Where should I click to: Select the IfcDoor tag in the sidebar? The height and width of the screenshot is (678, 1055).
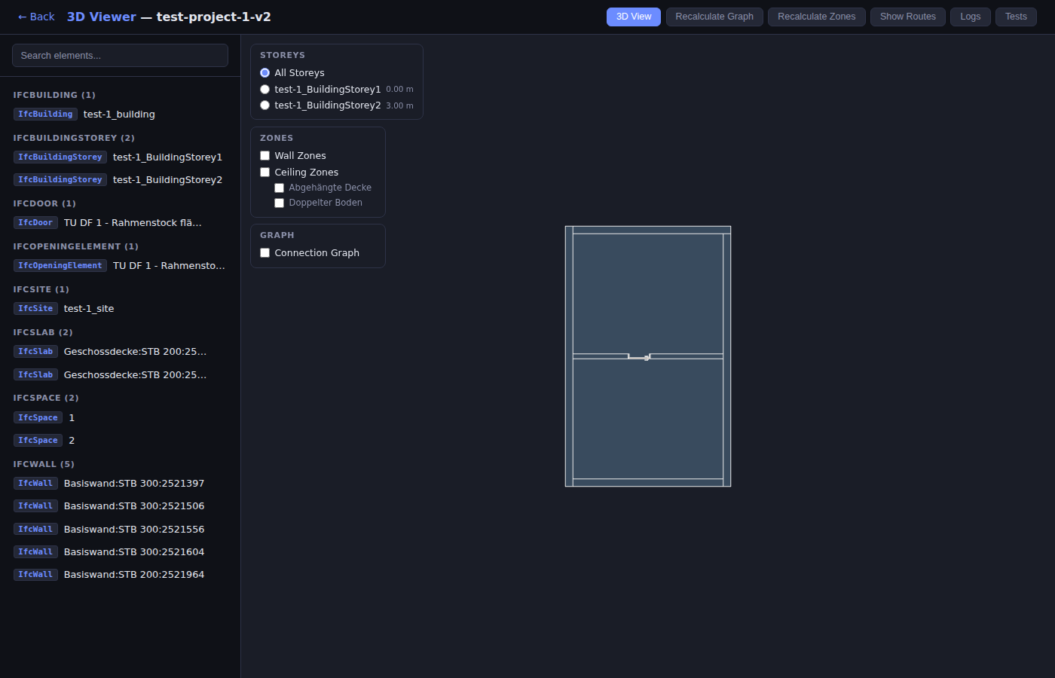point(35,222)
